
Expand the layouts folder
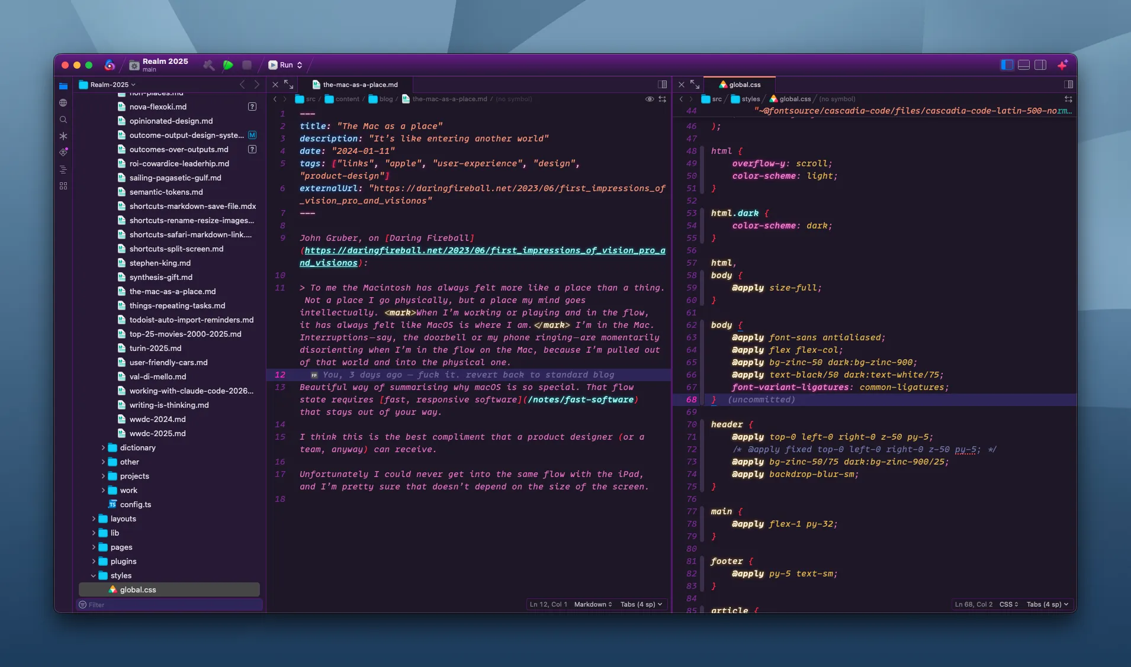[94, 519]
